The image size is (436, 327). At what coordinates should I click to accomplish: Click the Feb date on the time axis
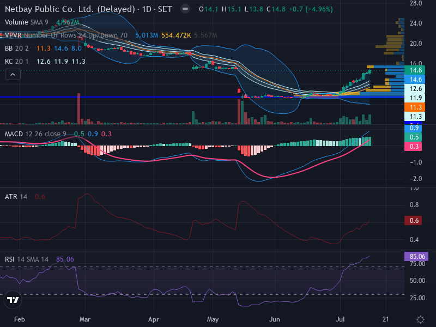click(x=20, y=319)
